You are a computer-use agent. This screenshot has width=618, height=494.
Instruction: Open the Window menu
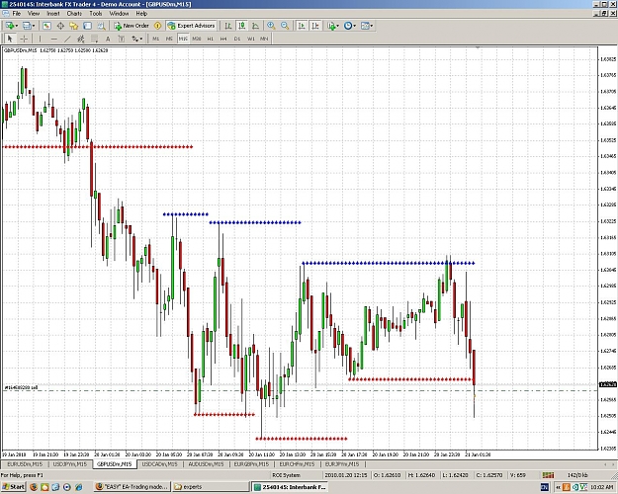[119, 14]
